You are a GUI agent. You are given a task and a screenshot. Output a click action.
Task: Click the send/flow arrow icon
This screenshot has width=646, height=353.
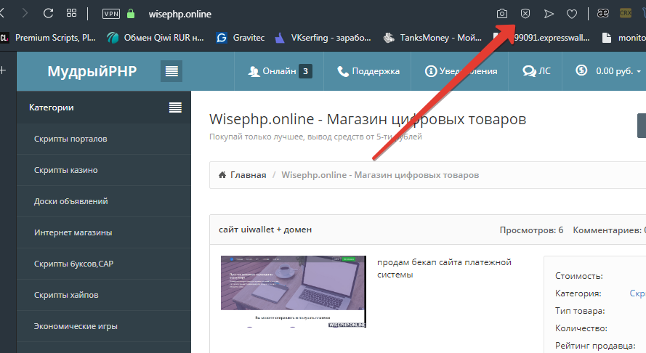click(549, 14)
